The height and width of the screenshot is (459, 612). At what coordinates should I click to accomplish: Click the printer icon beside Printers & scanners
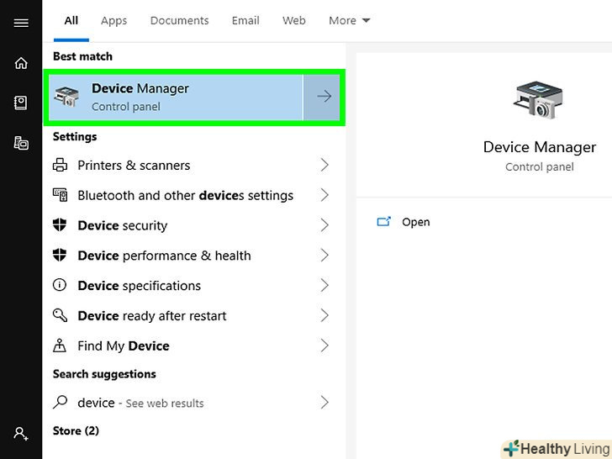click(x=60, y=165)
